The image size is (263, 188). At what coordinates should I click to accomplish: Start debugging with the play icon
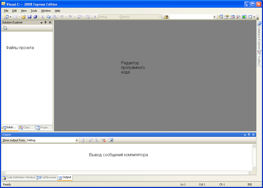95,17
